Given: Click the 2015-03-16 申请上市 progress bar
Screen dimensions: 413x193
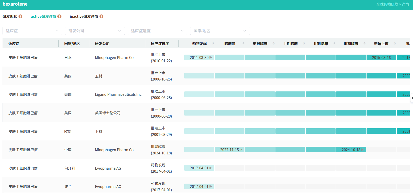Looking at the screenshot, I should coord(381,58).
